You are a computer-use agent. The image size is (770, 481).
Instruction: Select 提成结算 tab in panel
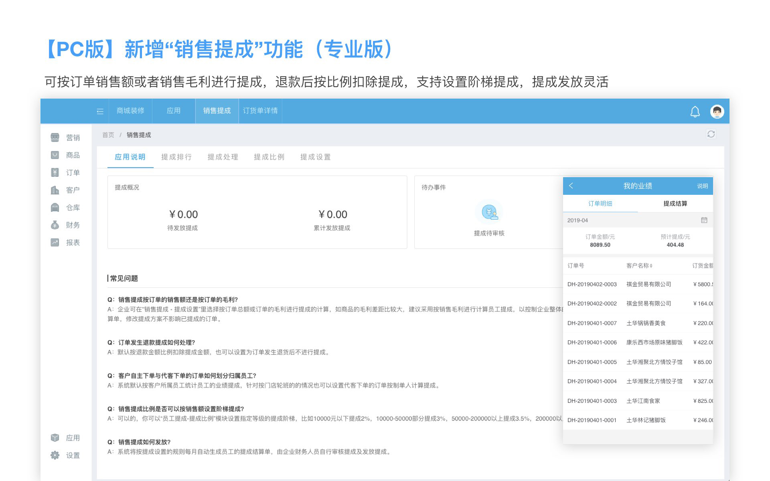(675, 204)
